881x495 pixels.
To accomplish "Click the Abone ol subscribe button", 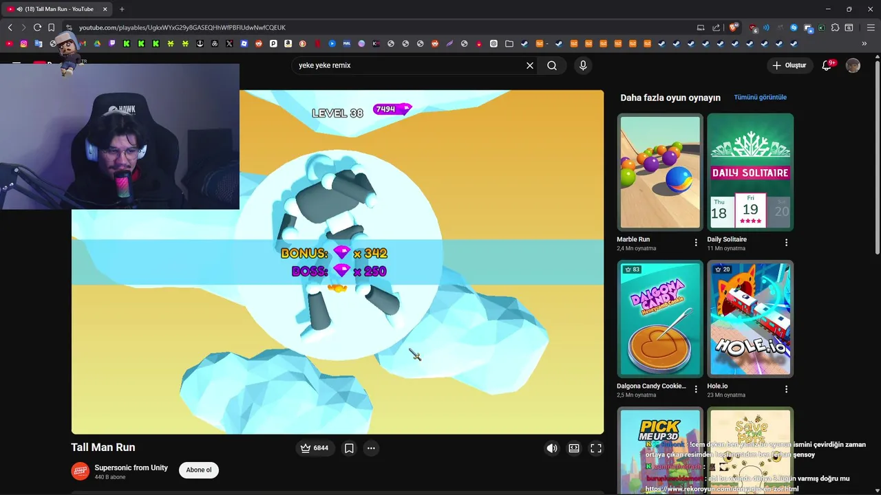I will (x=199, y=470).
